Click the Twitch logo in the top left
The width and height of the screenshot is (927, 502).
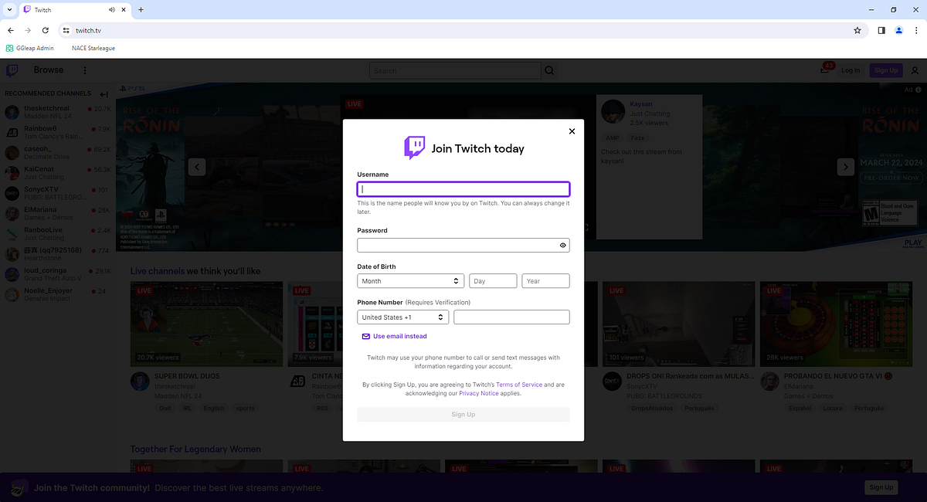[11, 70]
